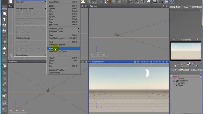Click the zoom out magnifier icon
Screen dimensions: 203x114
click(x=143, y=2)
